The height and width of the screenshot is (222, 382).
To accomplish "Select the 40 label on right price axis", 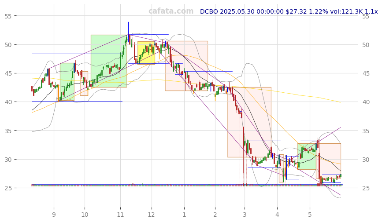I will click(x=366, y=102).
